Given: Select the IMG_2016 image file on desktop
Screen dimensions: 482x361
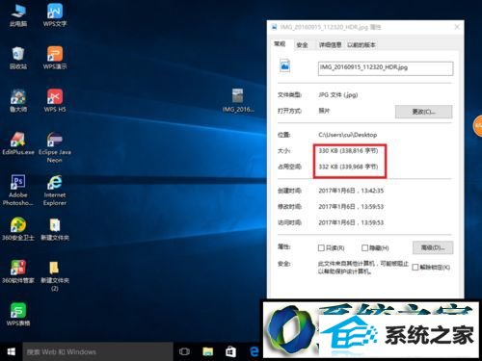Looking at the screenshot, I should (x=238, y=100).
